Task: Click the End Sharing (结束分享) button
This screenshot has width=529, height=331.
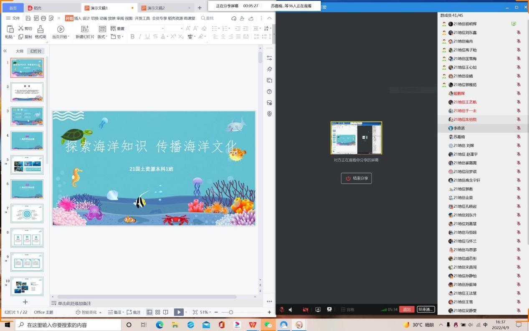Action: [356, 178]
